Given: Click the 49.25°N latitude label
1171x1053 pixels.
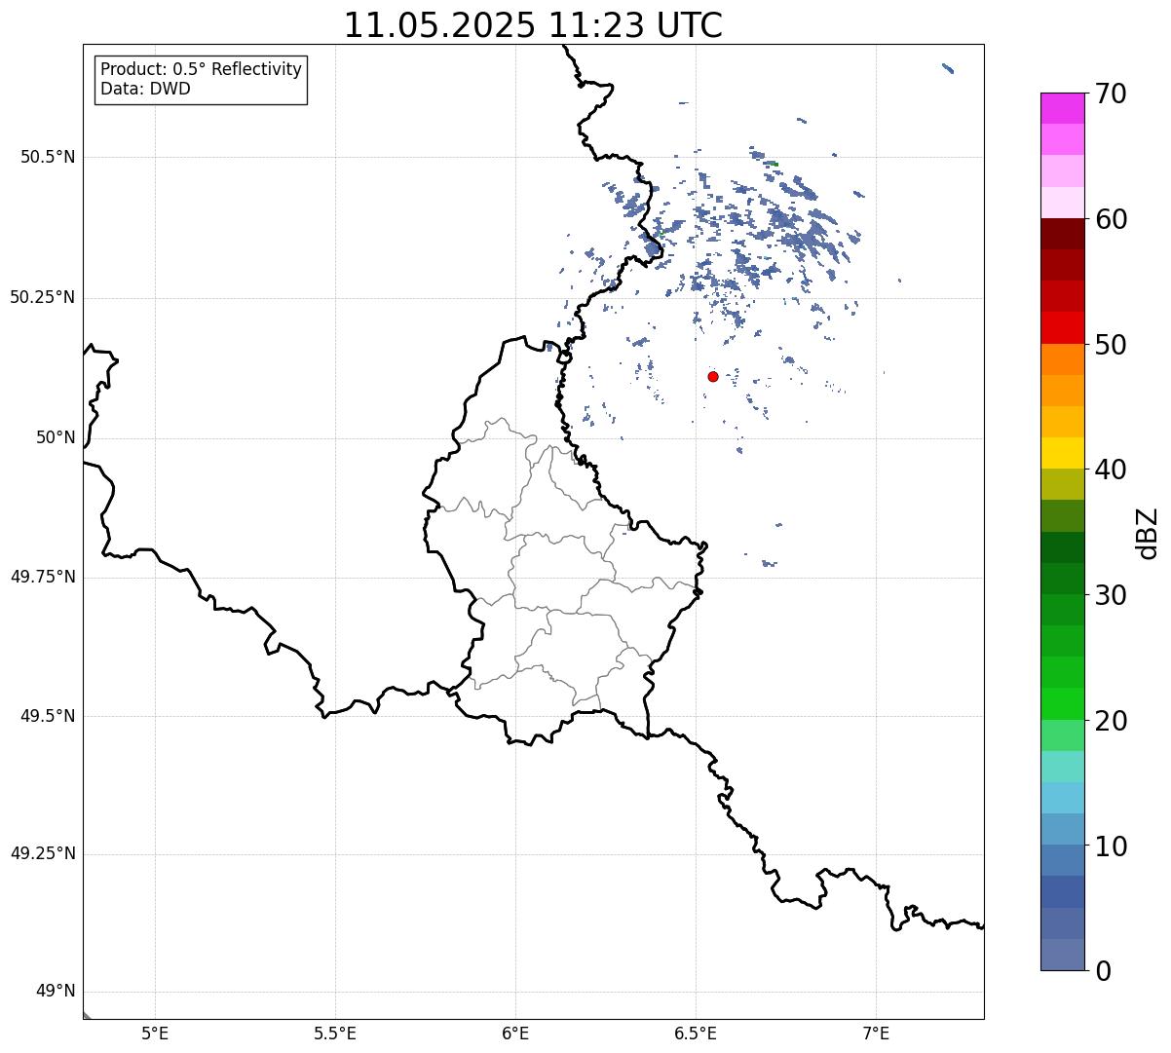Looking at the screenshot, I should pyautogui.click(x=43, y=853).
